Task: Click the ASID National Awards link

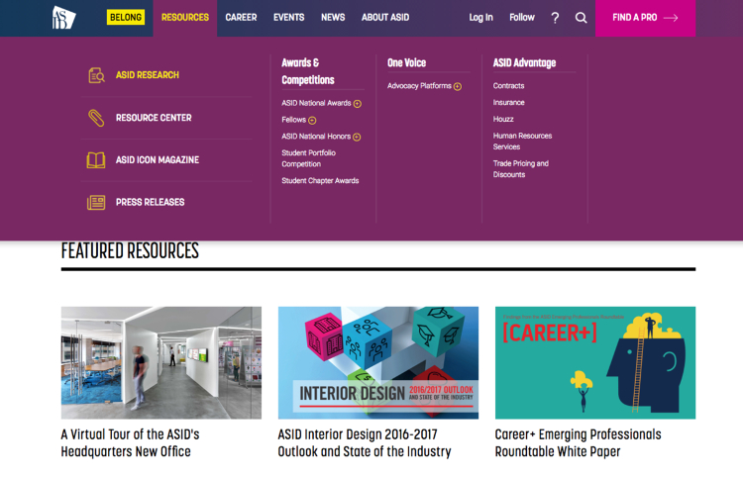Action: (x=316, y=103)
